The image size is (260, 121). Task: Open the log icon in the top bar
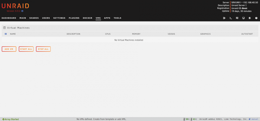coord(250,18)
